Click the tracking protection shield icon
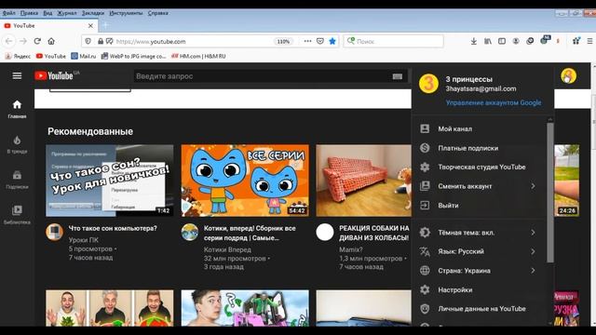This screenshot has height=335, width=596. coord(88,41)
